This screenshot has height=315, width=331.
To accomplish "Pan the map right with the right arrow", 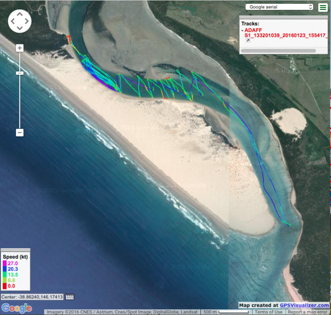I will pyautogui.click(x=27, y=20).
